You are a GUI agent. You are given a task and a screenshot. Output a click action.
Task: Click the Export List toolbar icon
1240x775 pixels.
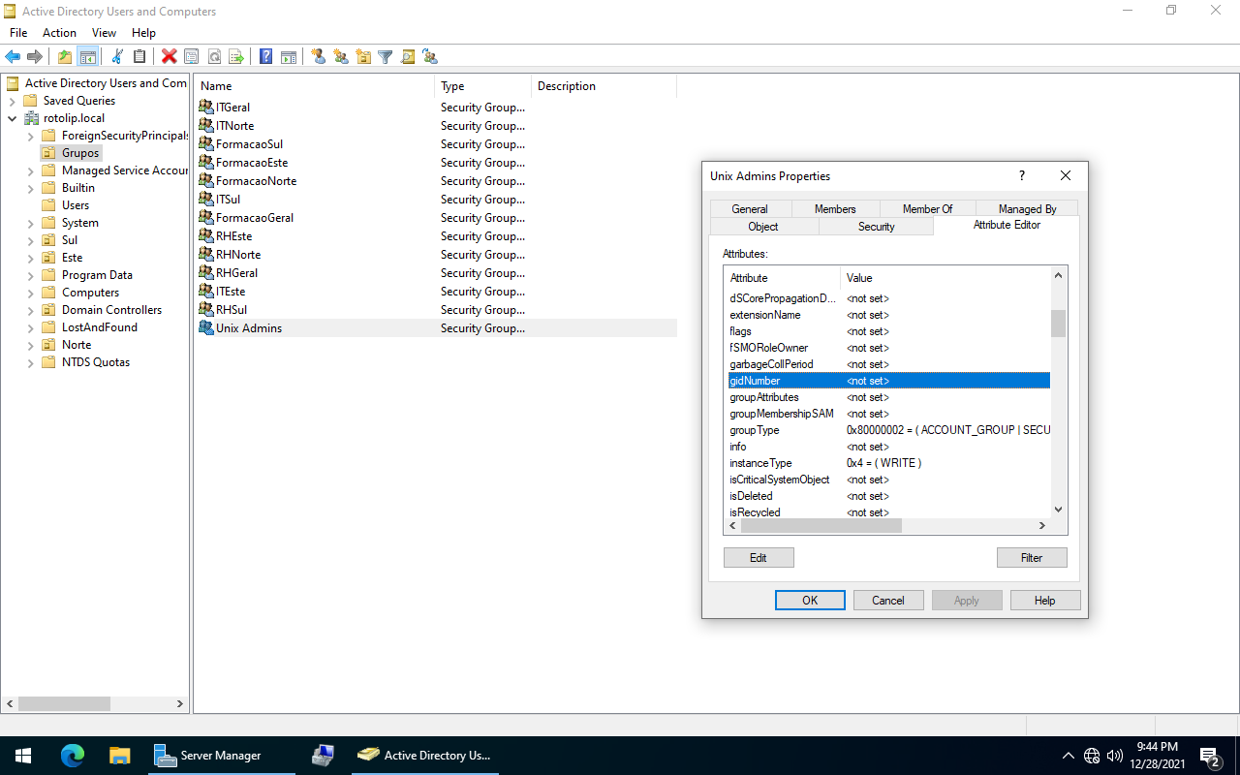pos(236,56)
